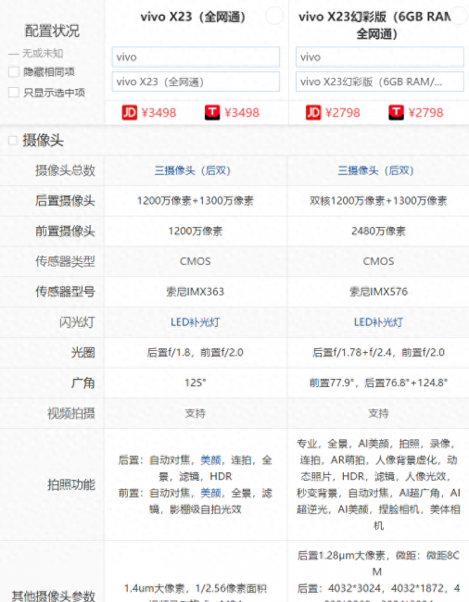
Task: Click the 125° wide-angle cell
Action: click(x=196, y=383)
